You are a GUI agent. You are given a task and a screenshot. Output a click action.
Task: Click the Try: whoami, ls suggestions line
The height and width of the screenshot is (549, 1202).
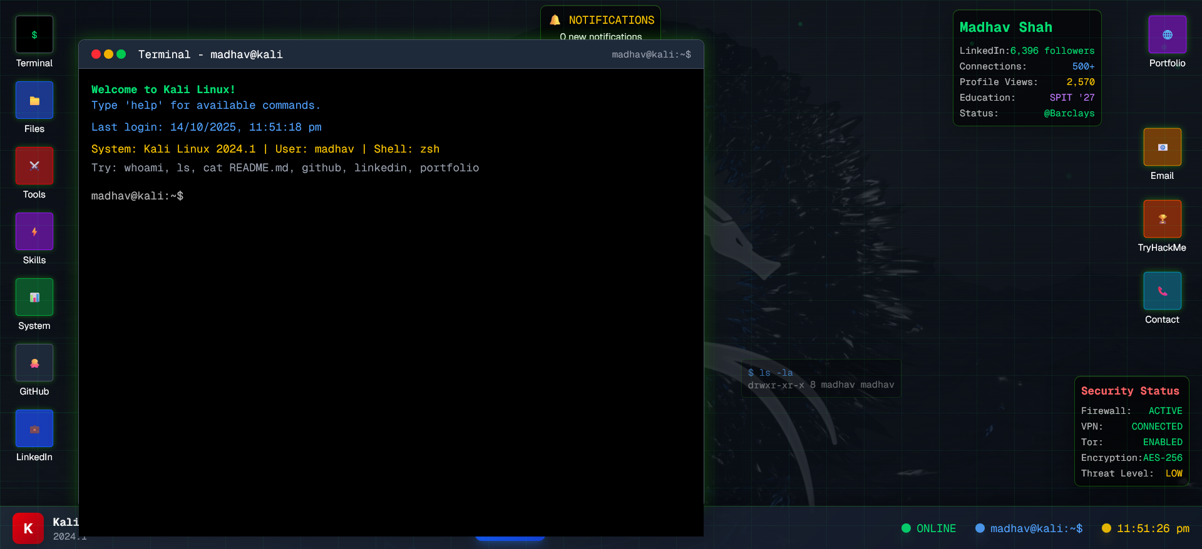(285, 168)
